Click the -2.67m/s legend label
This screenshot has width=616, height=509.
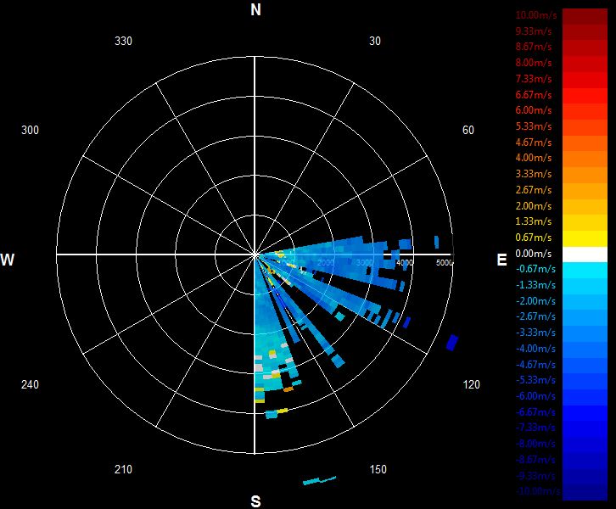(536, 316)
